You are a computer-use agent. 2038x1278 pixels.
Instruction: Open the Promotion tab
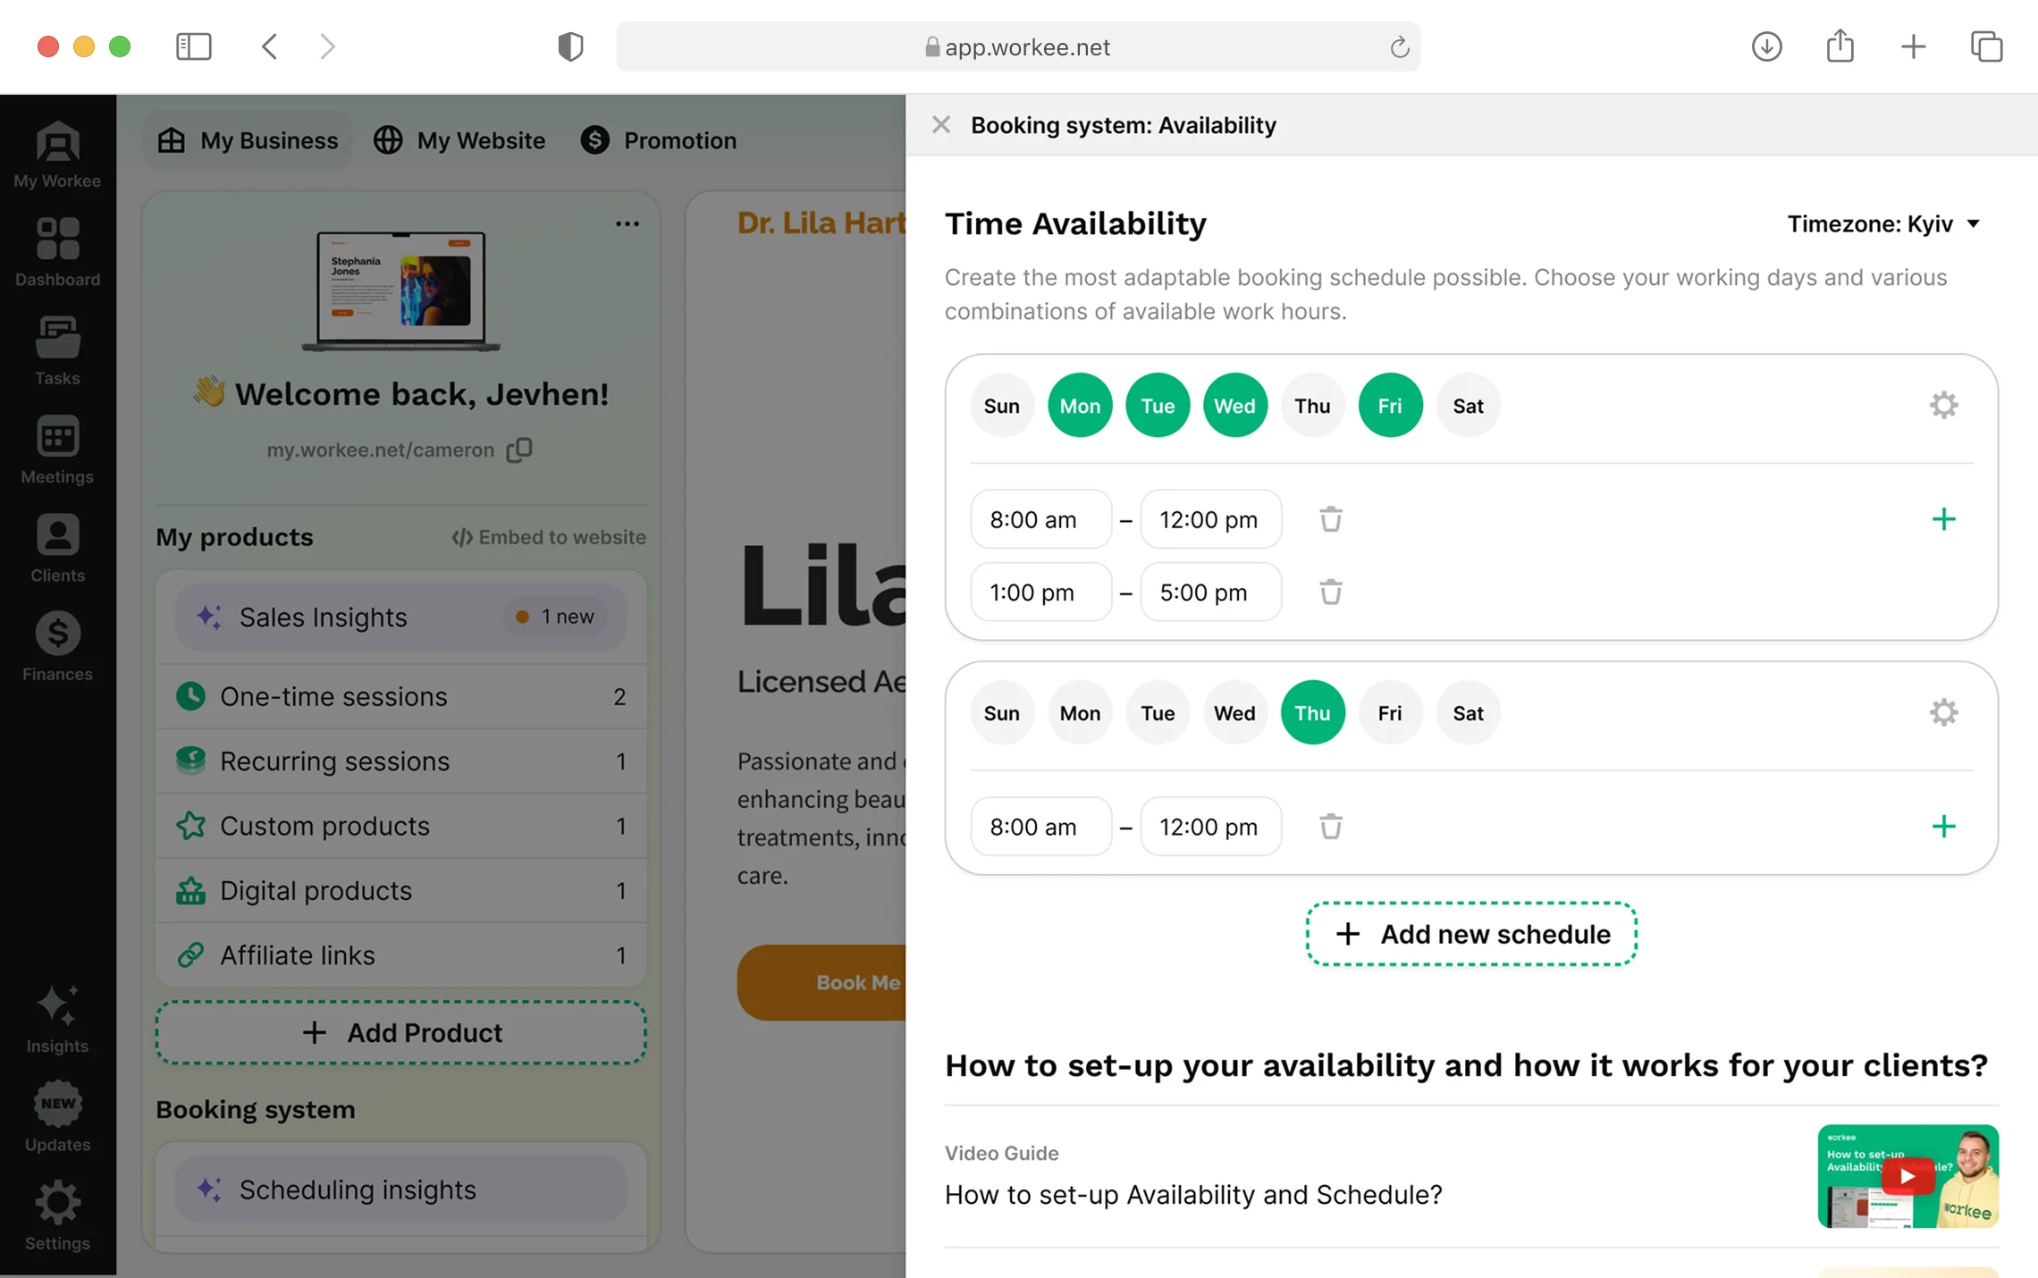pos(659,140)
